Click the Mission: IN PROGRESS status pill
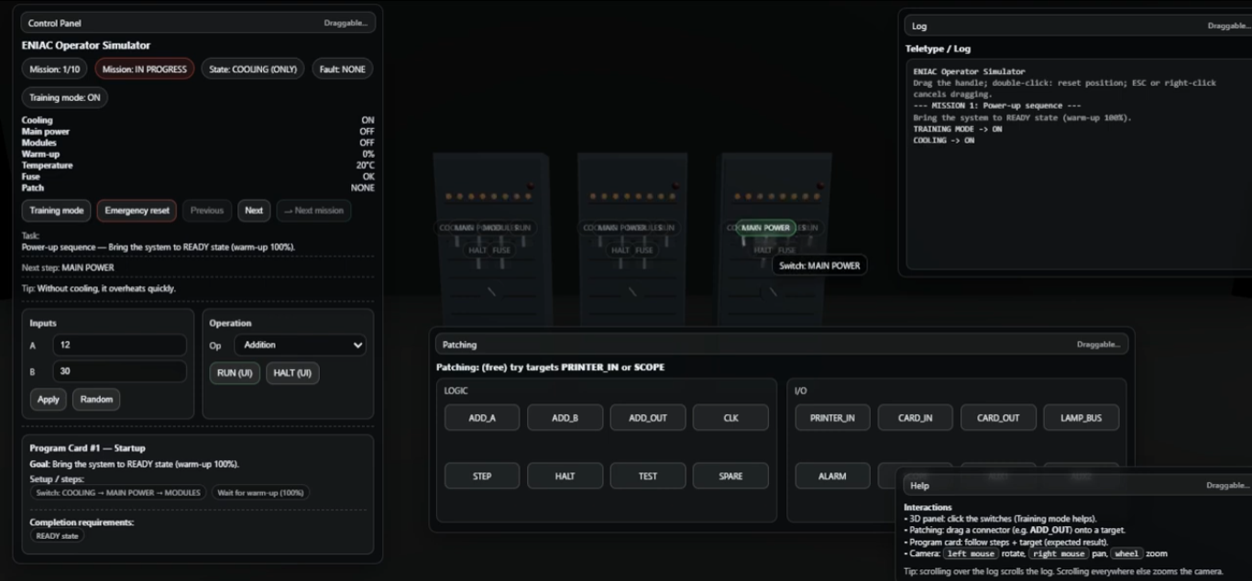 (x=145, y=69)
